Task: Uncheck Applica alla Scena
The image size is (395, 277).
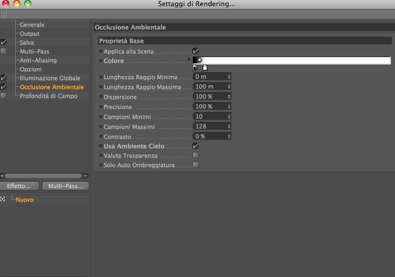Action: point(196,51)
